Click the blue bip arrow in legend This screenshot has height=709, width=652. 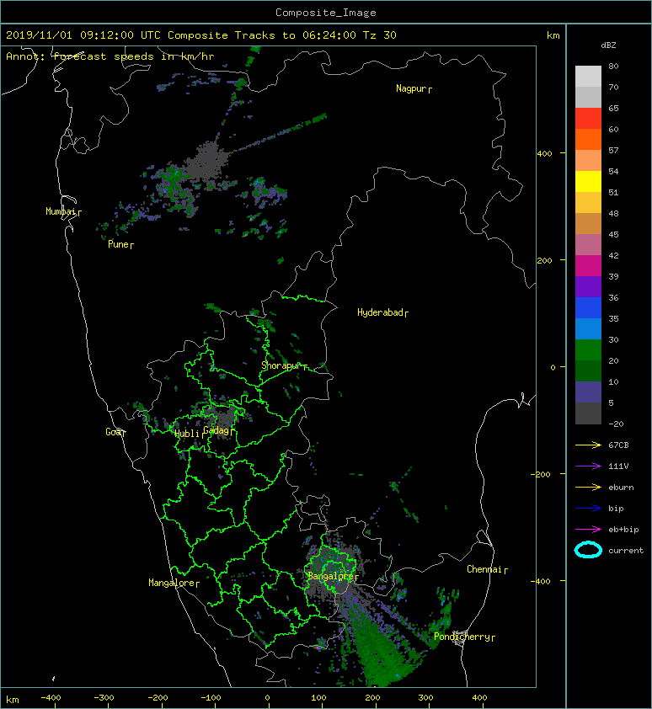point(588,509)
